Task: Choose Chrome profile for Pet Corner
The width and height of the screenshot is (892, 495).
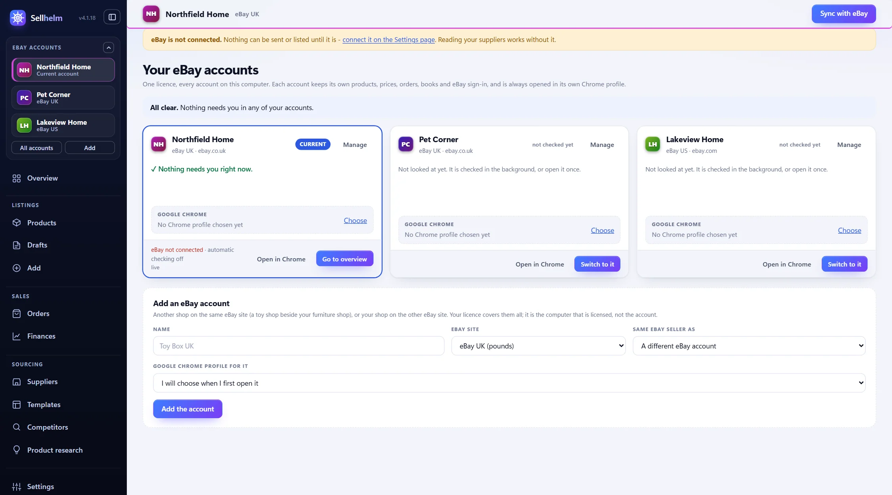Action: coord(602,230)
